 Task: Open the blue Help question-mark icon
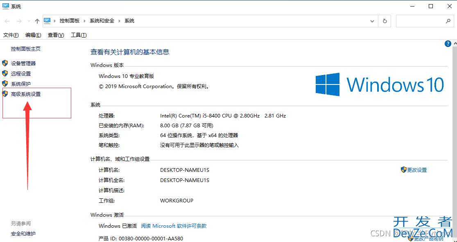(x=448, y=44)
